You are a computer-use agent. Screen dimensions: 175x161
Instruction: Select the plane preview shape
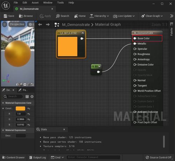point(25,85)
